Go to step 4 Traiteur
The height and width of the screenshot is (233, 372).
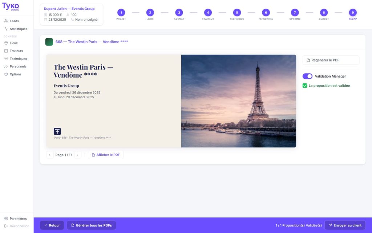coord(208,13)
